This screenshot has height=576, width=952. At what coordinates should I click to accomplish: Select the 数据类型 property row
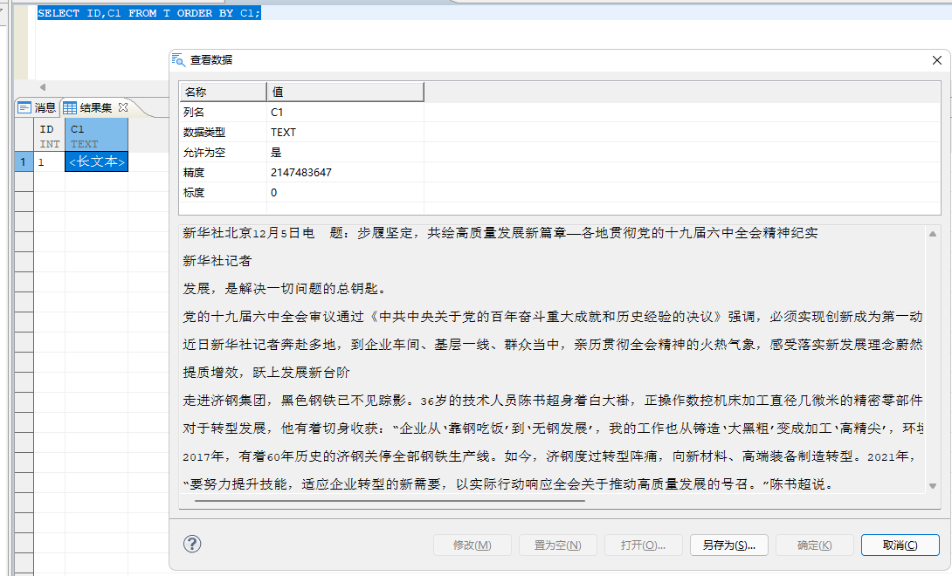click(x=559, y=132)
